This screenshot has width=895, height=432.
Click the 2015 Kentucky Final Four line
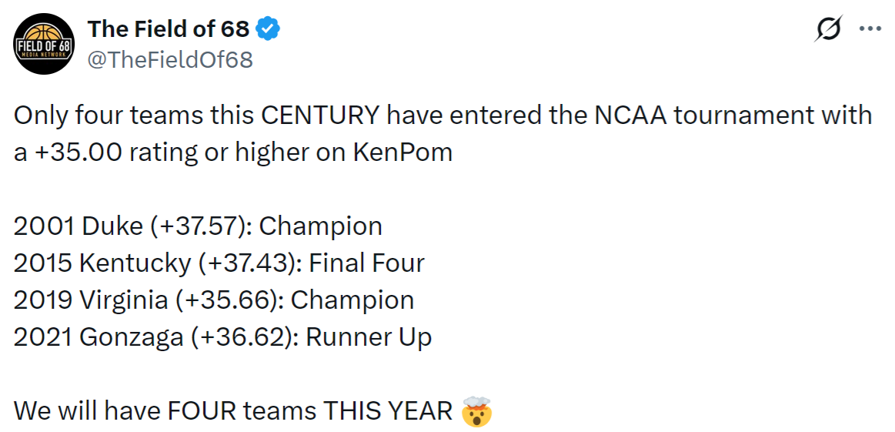[x=219, y=263]
